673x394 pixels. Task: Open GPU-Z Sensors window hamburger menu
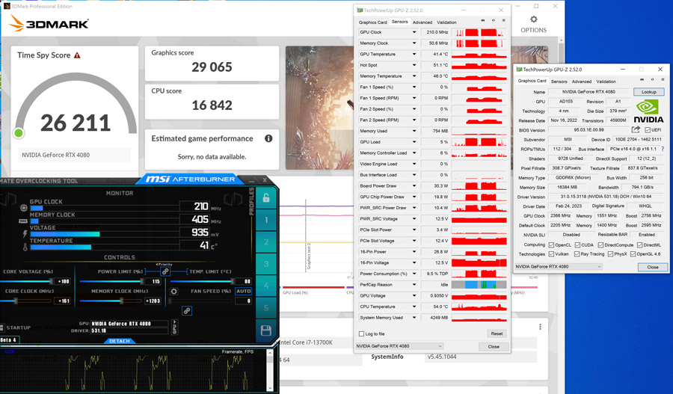(x=503, y=21)
